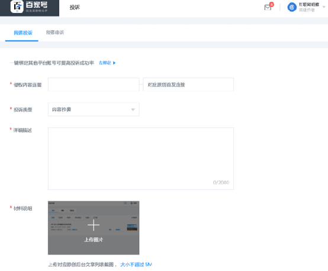
Task: Click the 投诉 page title
Action: (x=75, y=7)
